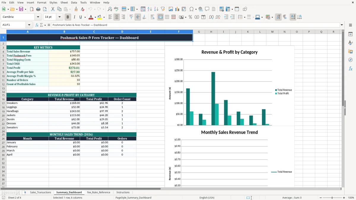Toggle the AutoFilter funnel icon
The image size is (356, 200).
(163, 9)
